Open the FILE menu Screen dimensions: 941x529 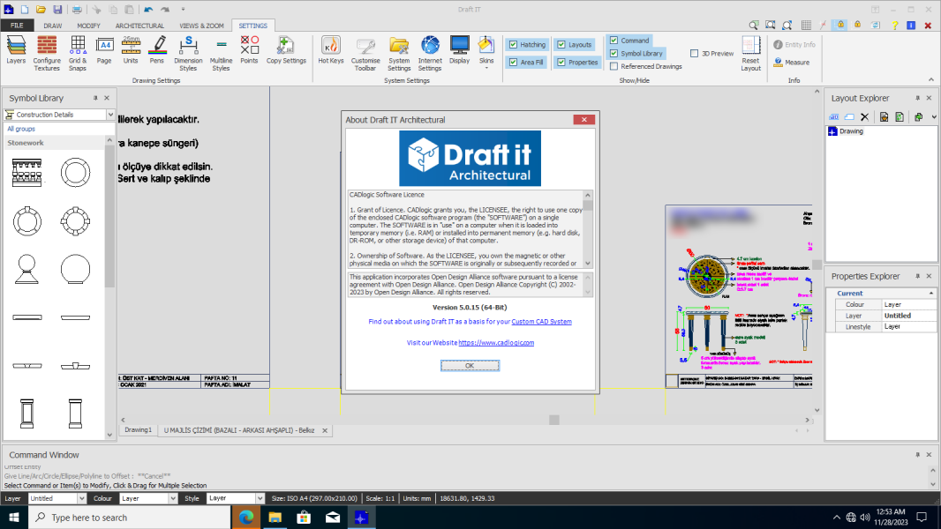[17, 26]
